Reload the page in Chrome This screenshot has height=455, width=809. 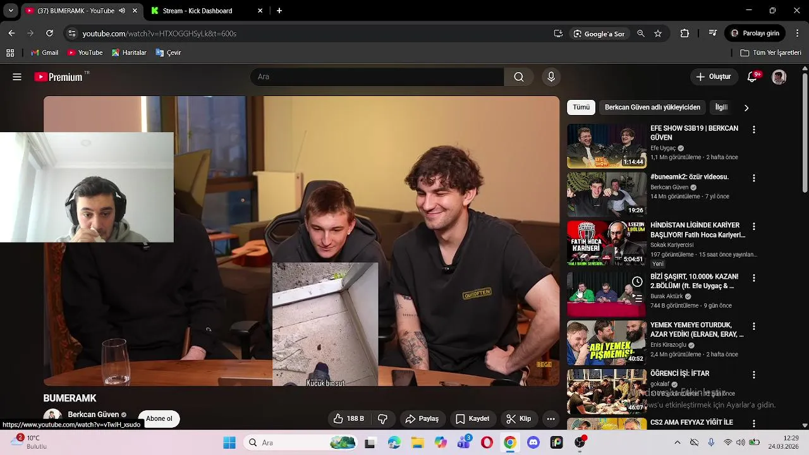coord(49,33)
